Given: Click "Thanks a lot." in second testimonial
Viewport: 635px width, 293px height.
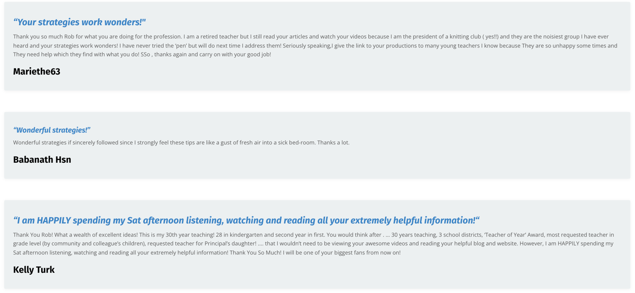Looking at the screenshot, I should coord(333,143).
